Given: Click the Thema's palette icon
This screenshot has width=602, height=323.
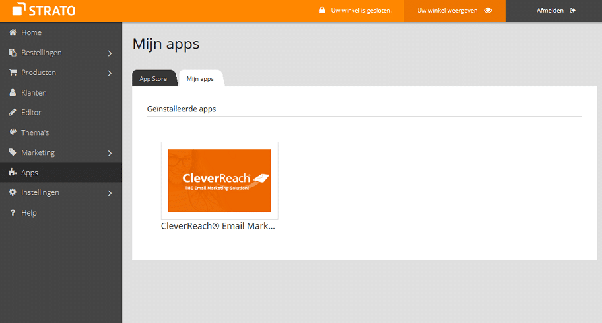Looking at the screenshot, I should (13, 132).
